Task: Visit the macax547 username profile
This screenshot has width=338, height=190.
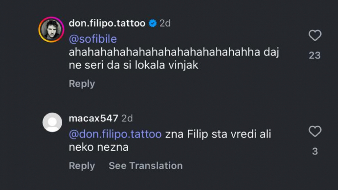Action: (93, 118)
